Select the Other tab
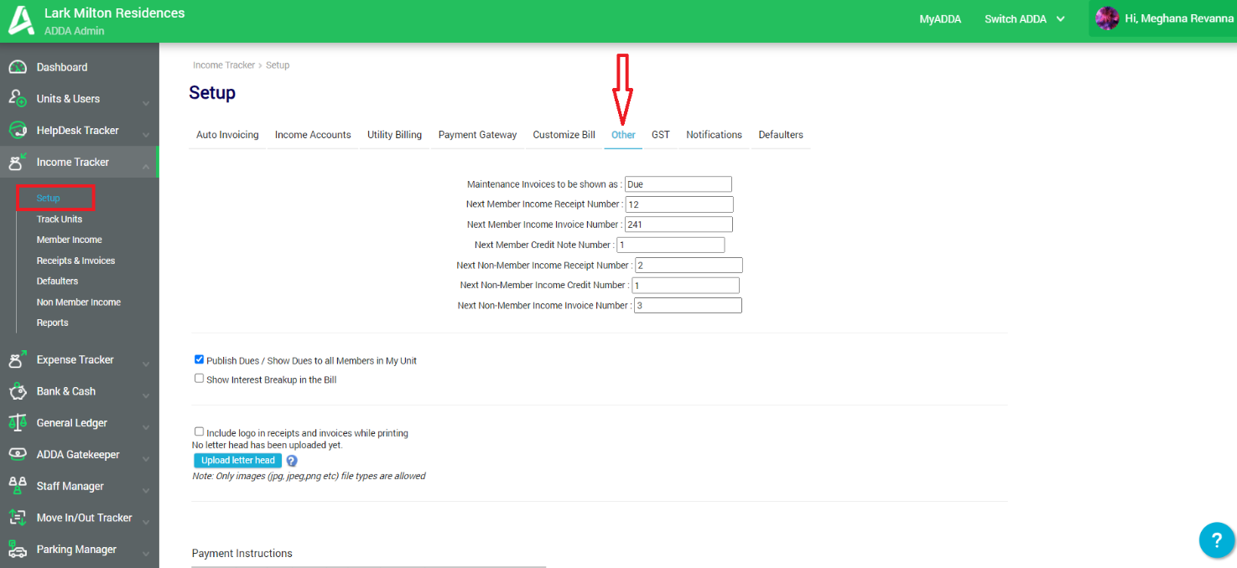 [623, 135]
